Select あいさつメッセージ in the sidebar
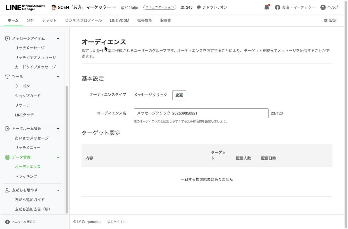The image size is (348, 229). pos(32,138)
